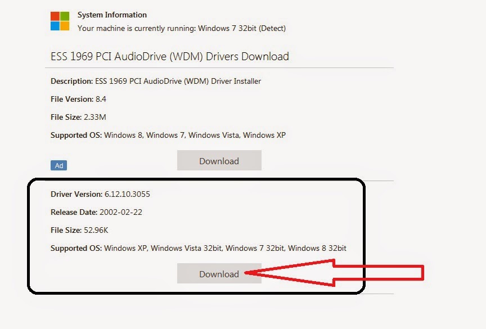Select the File Size 2.33M text
This screenshot has height=329, width=486.
[78, 117]
